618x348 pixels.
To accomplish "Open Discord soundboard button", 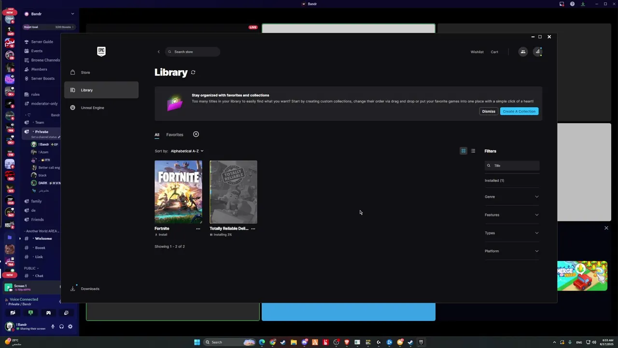I will (x=66, y=313).
